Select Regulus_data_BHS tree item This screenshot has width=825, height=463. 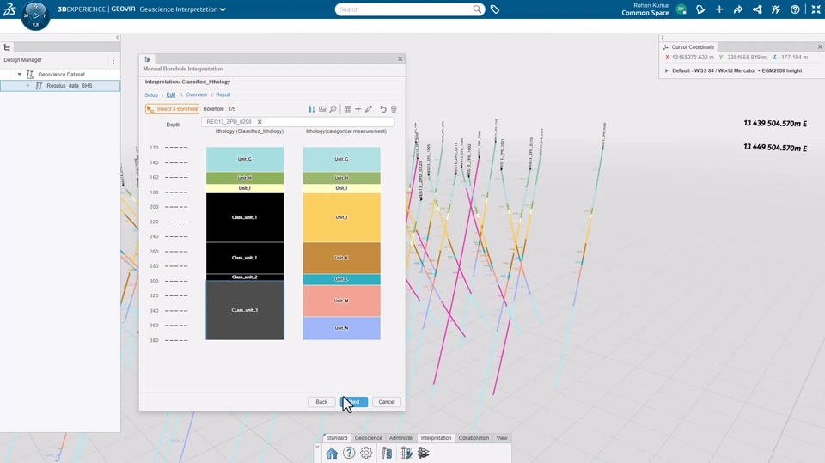click(69, 85)
